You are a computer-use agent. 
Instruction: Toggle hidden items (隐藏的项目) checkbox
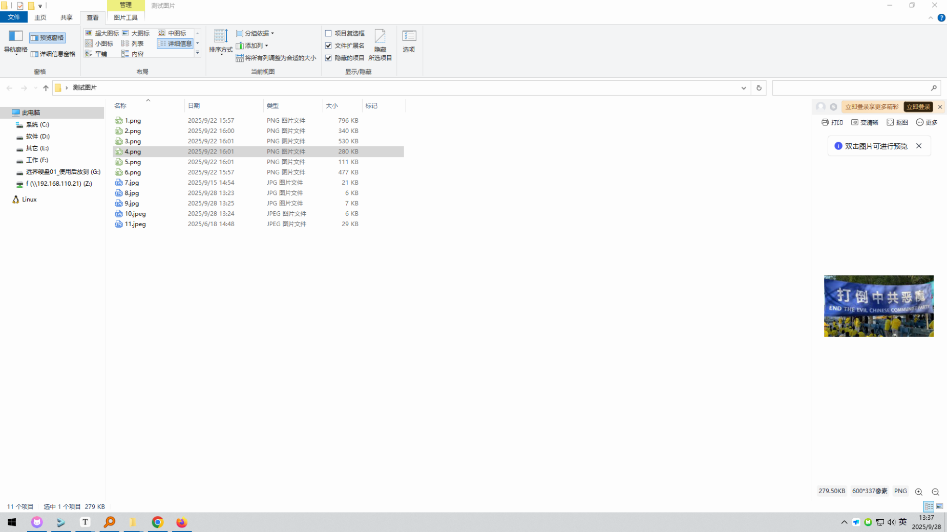click(328, 58)
